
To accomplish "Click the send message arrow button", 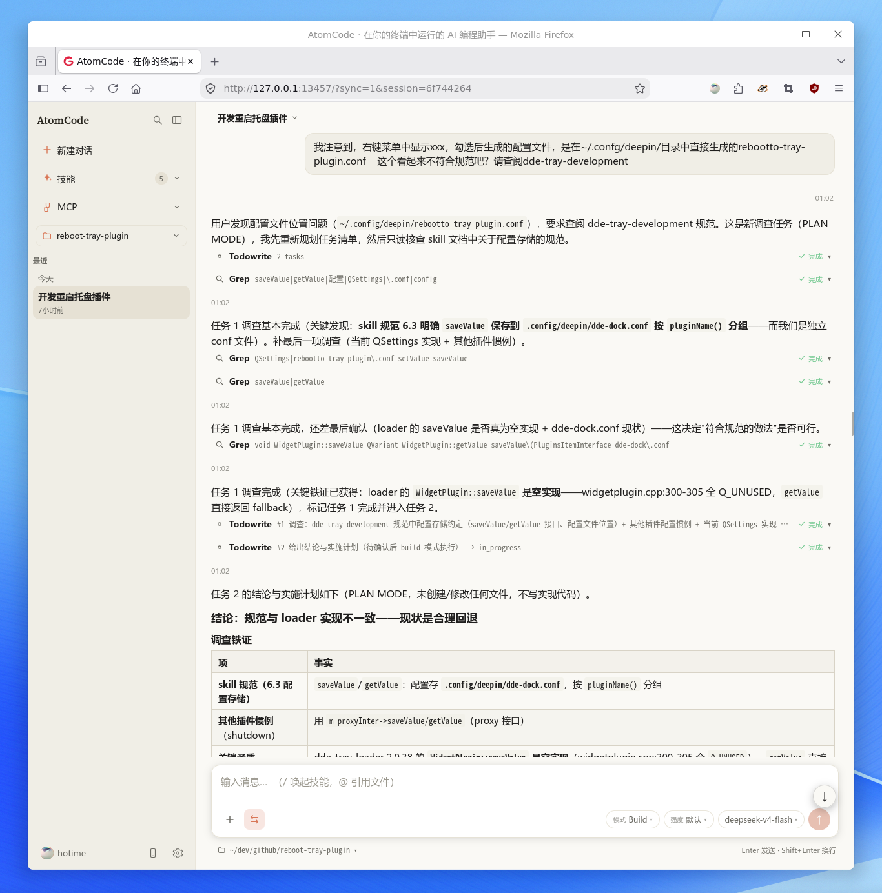I will tap(819, 819).
